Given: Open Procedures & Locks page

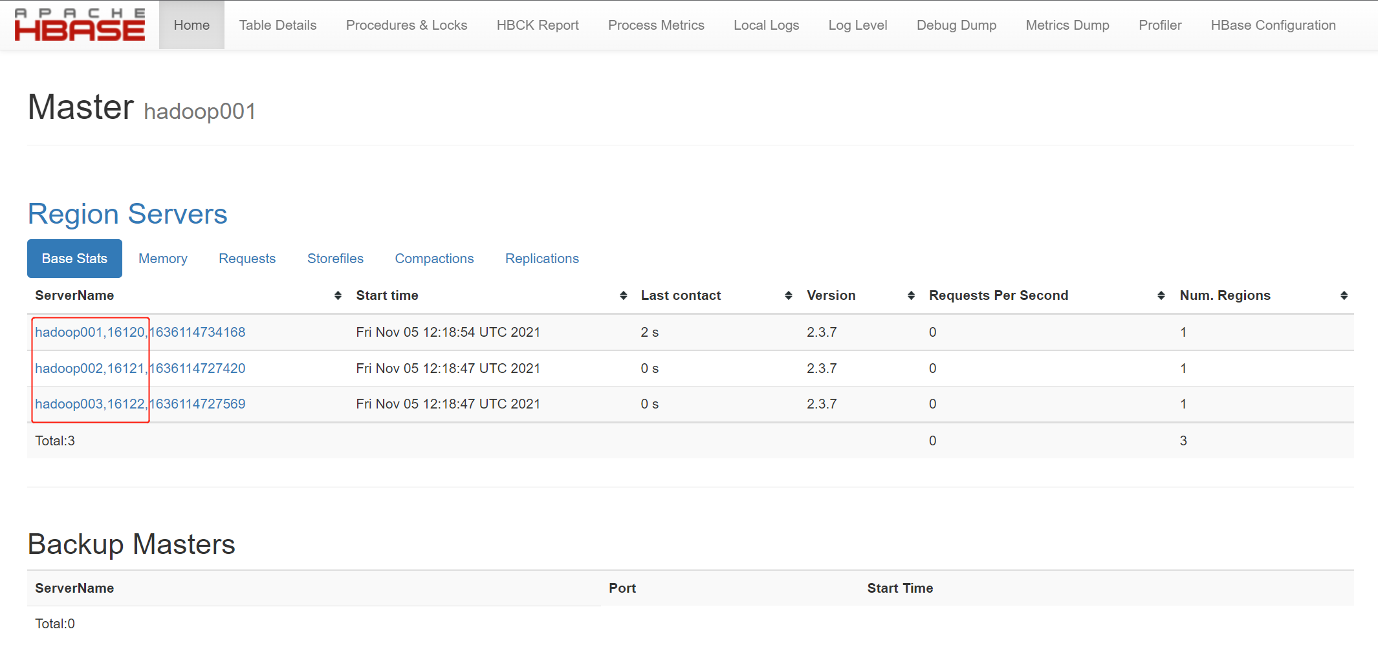Looking at the screenshot, I should click(x=406, y=25).
